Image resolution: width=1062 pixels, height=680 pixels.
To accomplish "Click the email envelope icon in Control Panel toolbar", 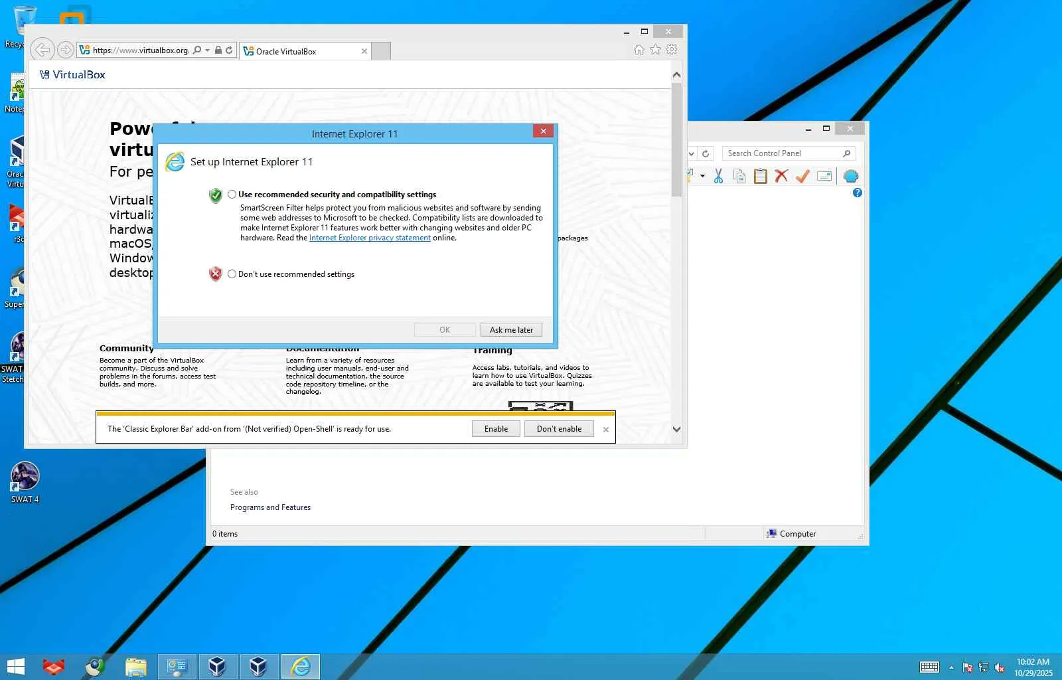I will [824, 176].
